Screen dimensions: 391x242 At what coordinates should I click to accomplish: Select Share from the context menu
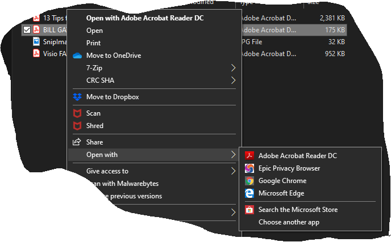pos(94,142)
